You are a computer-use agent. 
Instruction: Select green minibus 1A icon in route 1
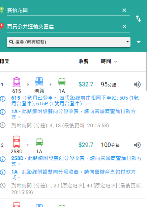62,81
